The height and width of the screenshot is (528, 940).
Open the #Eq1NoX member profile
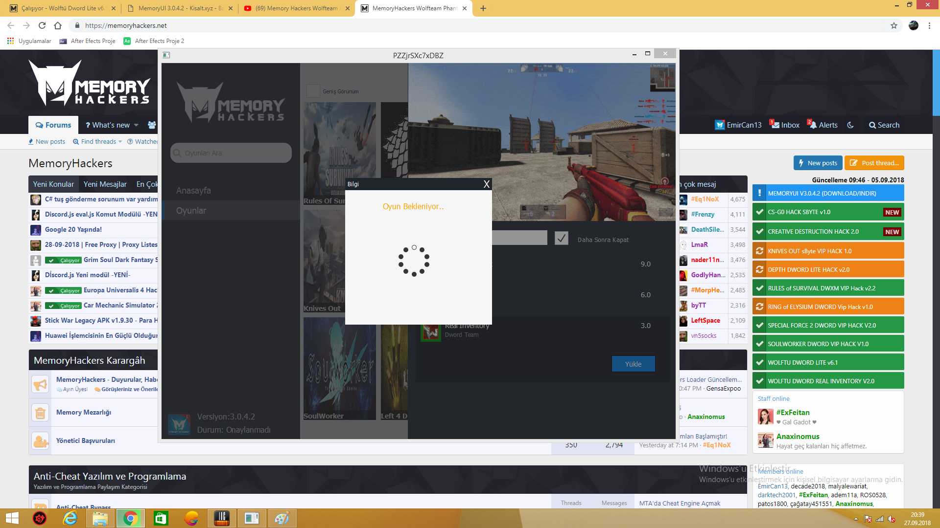[705, 199]
